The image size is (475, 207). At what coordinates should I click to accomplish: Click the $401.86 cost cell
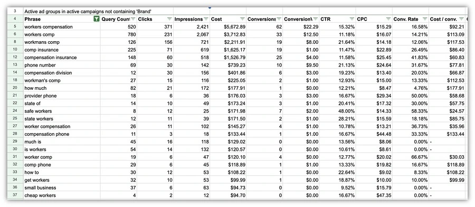[228, 73]
